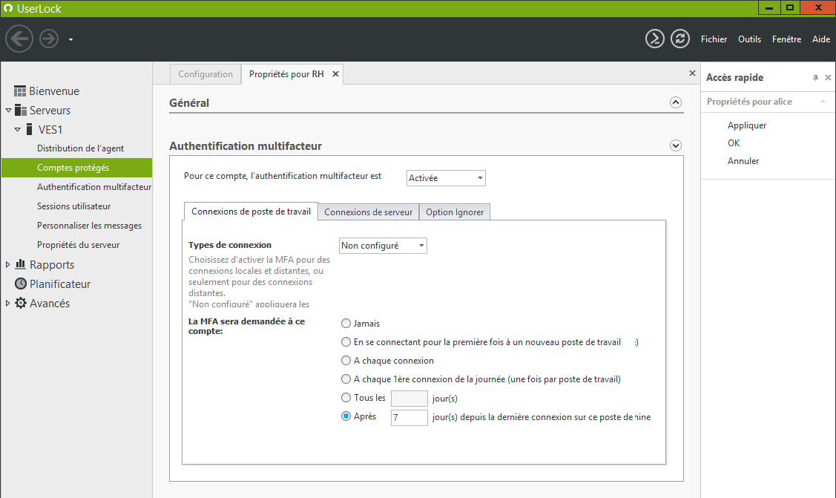836x498 pixels.
Task: Switch to Option Ignorer tab
Action: pos(454,212)
